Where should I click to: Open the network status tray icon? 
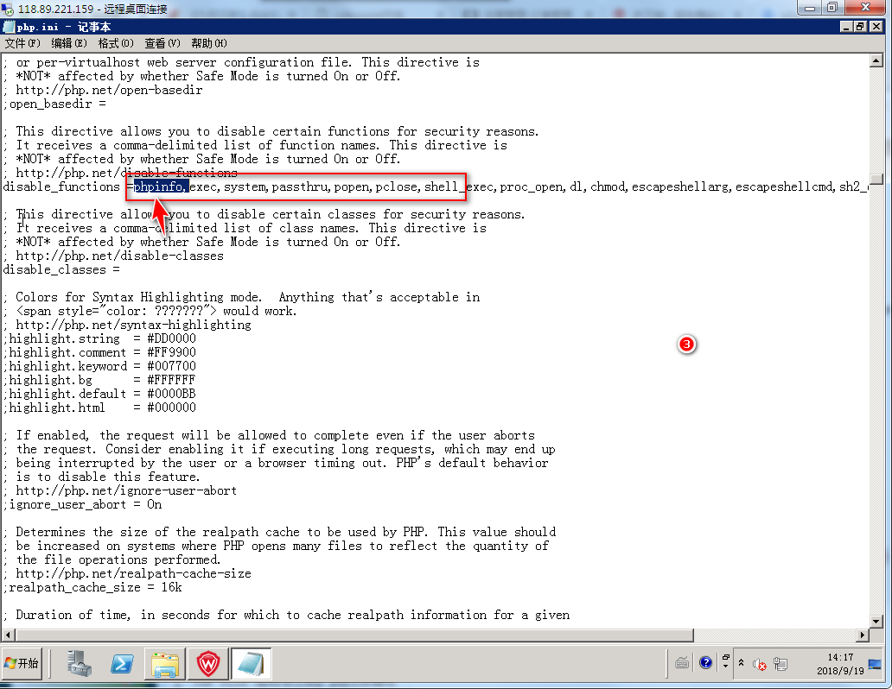[781, 664]
